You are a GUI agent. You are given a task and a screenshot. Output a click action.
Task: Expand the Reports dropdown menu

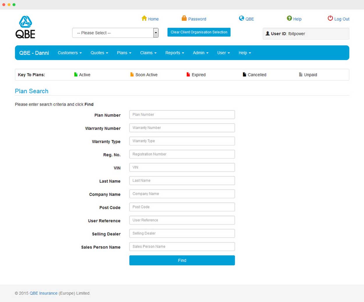pos(175,53)
